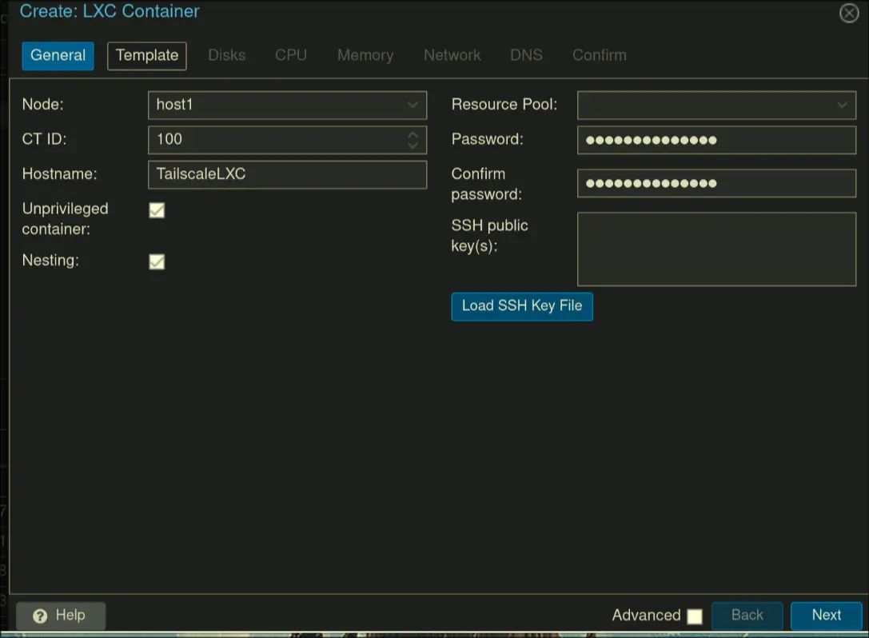The height and width of the screenshot is (638, 869).
Task: Open the Confirm tab
Action: tap(599, 56)
